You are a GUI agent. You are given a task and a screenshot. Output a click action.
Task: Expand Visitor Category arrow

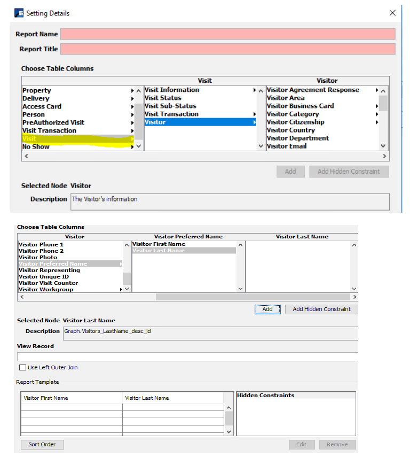[x=377, y=114]
